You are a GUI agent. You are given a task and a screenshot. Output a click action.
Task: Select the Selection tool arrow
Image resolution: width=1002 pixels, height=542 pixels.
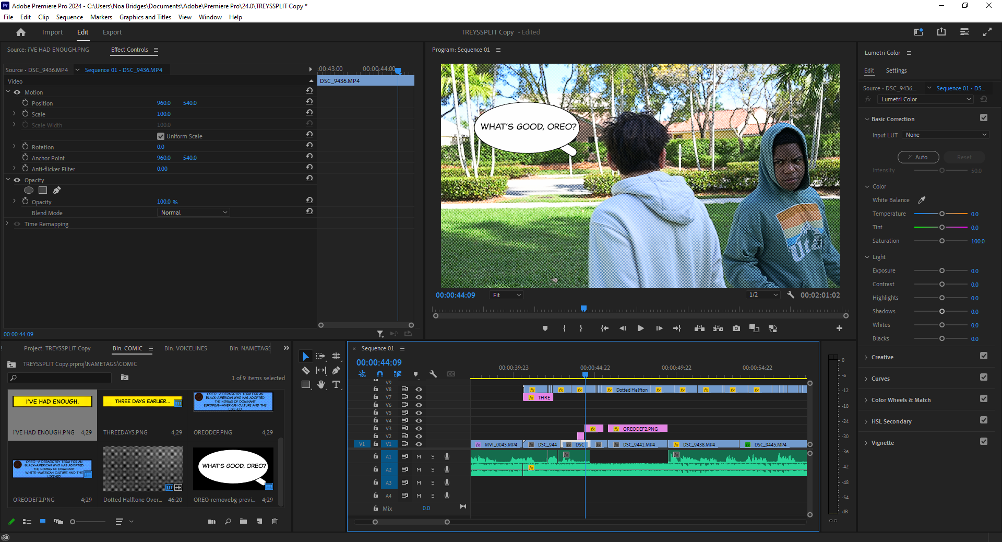click(306, 356)
